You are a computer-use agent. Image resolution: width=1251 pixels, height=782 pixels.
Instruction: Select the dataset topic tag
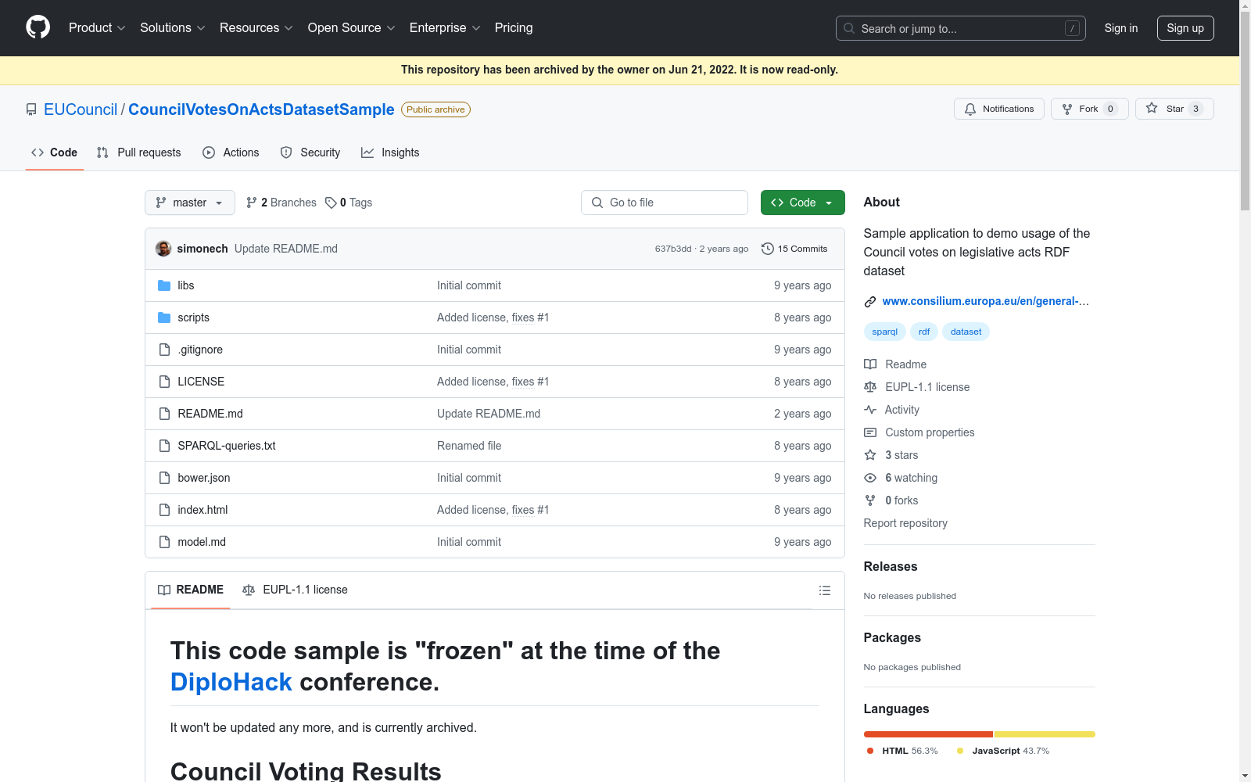[x=966, y=332]
